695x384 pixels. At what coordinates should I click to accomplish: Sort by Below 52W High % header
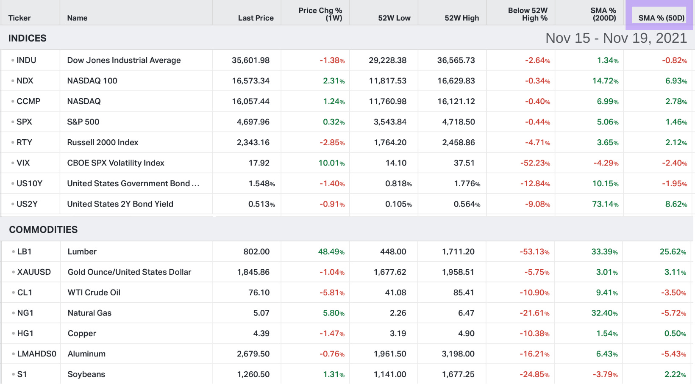[x=528, y=14]
